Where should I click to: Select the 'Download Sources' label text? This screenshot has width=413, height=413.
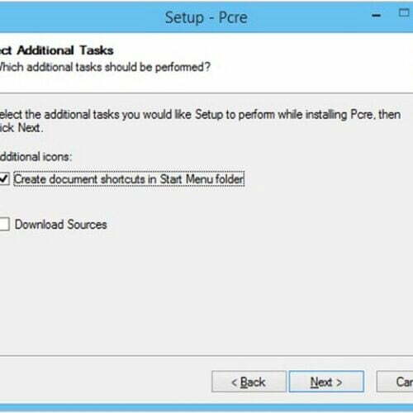(x=60, y=225)
